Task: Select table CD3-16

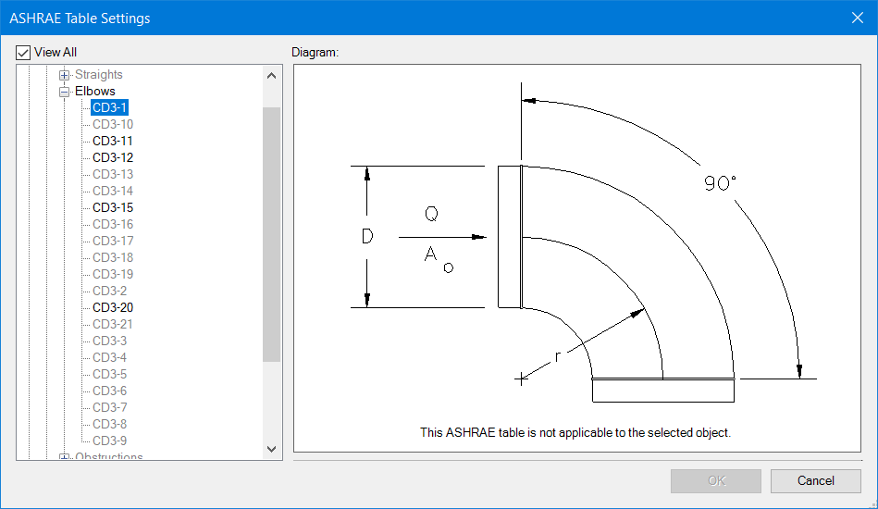Action: pos(113,225)
